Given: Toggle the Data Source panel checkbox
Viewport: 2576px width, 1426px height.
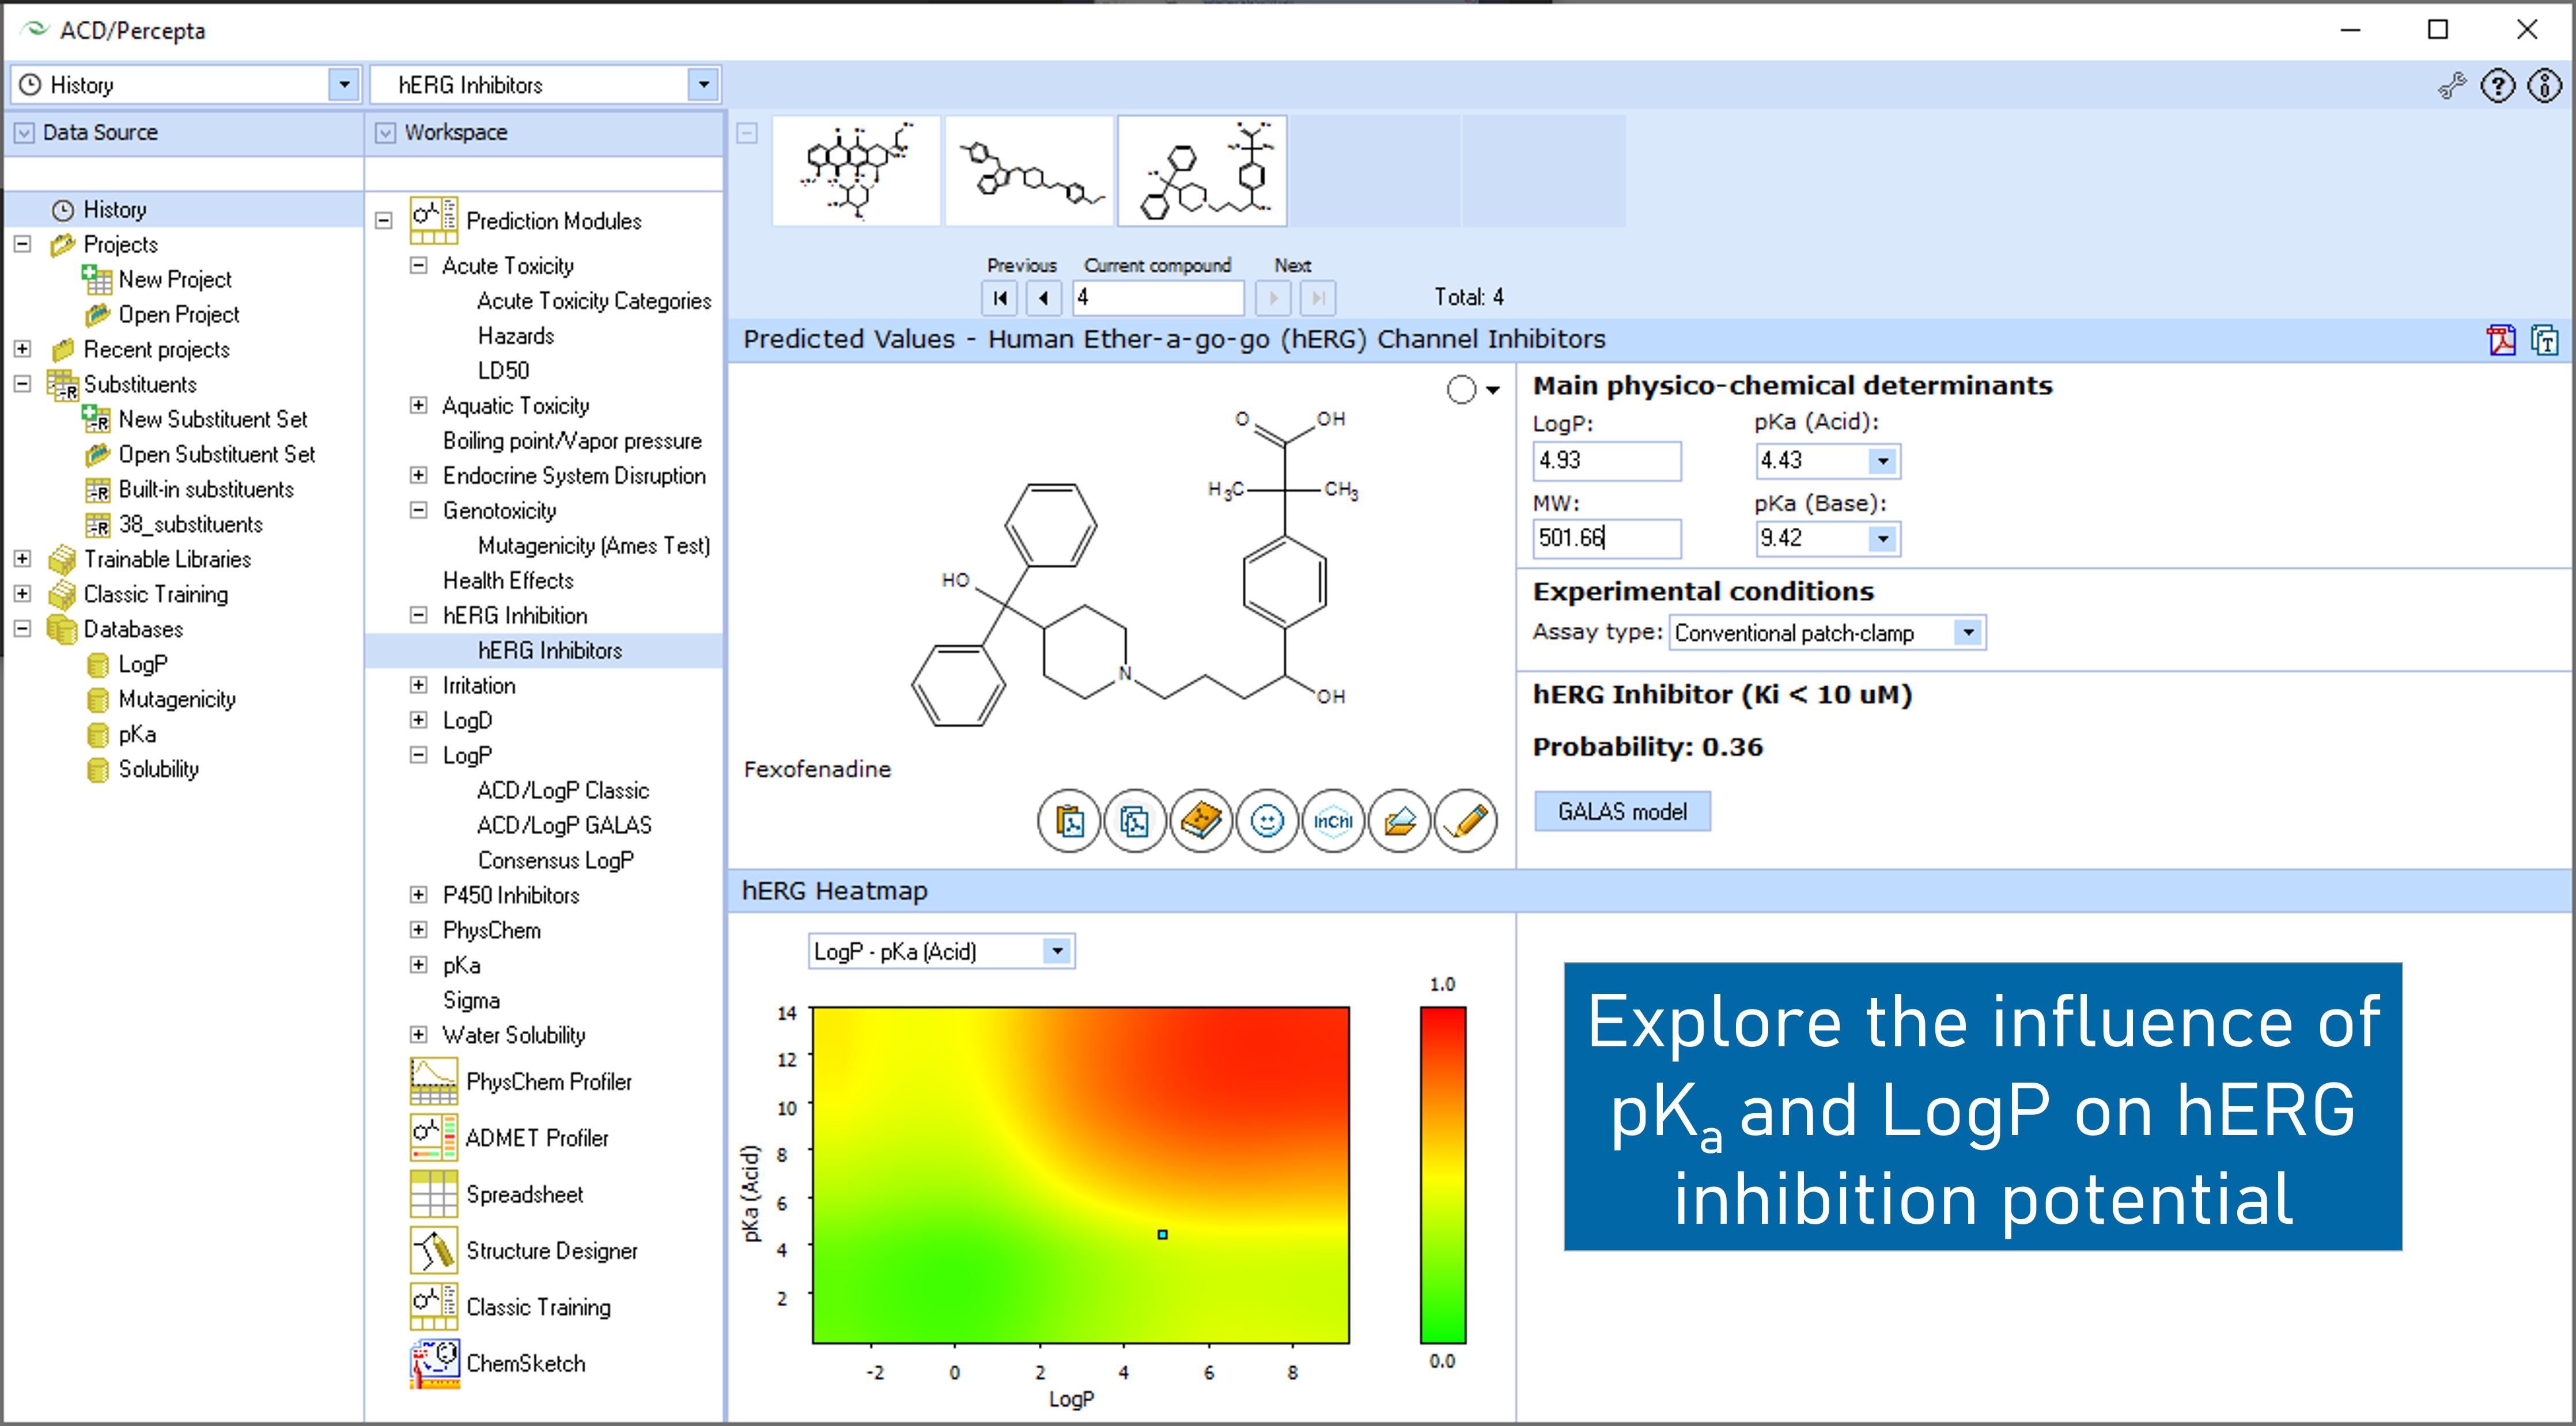Looking at the screenshot, I should (x=24, y=132).
